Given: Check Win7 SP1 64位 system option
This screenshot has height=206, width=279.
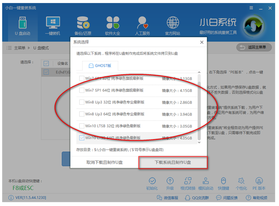Looking at the screenshot, I should click(x=81, y=90).
